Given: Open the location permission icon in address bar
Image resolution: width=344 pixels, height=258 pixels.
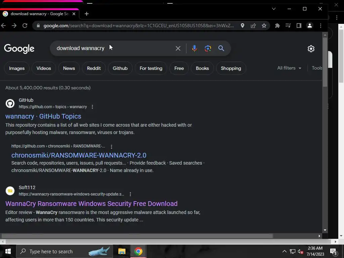Looking at the screenshot, I should pos(243,26).
